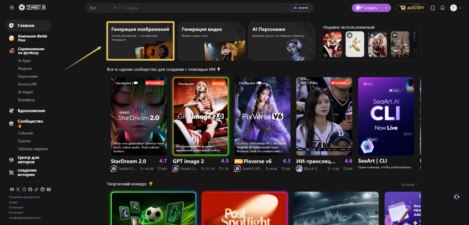Open the Генерация изображений card
This screenshot has height=225, width=469.
point(140,41)
